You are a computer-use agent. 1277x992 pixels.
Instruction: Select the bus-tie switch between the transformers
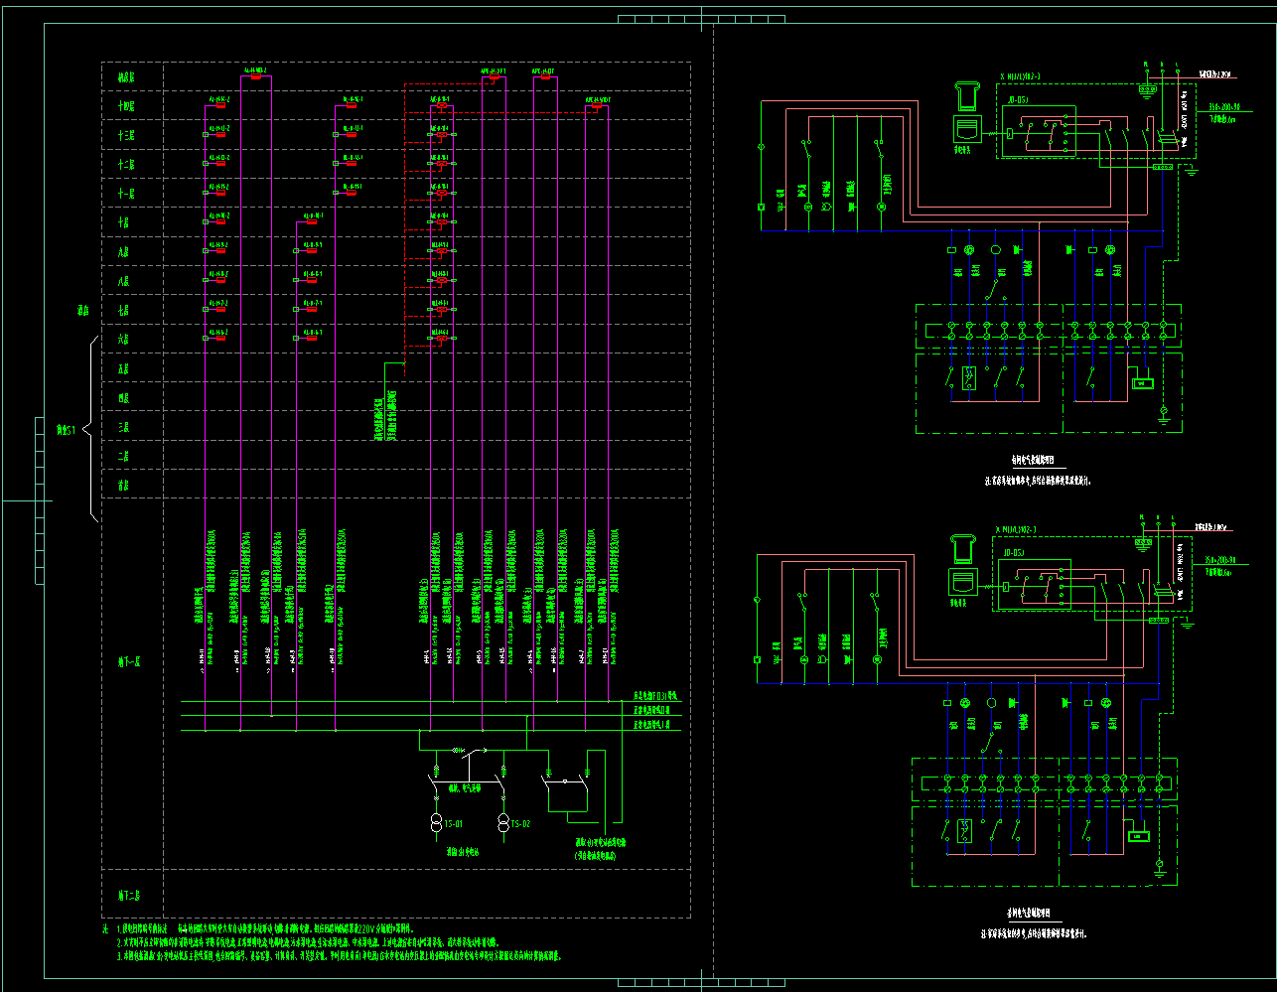[471, 752]
